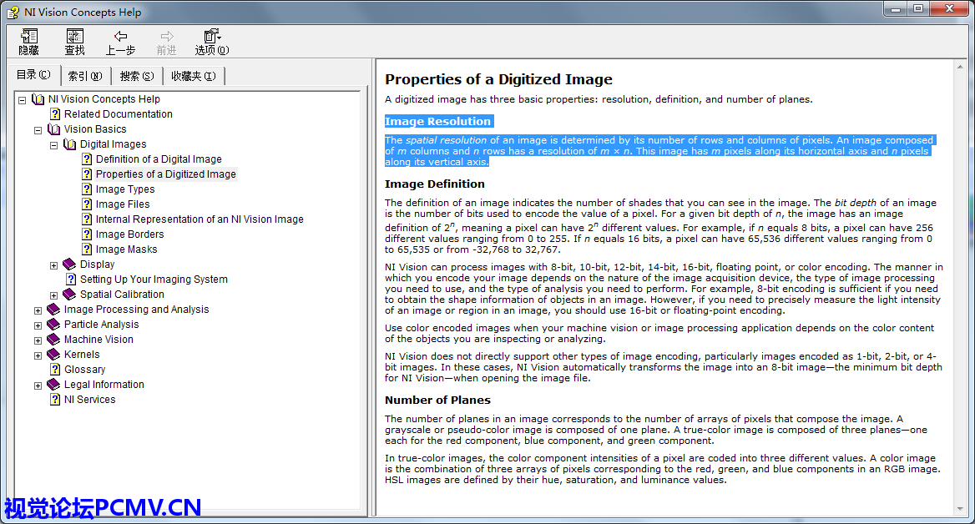Click the Image Masks page icon

tap(87, 249)
